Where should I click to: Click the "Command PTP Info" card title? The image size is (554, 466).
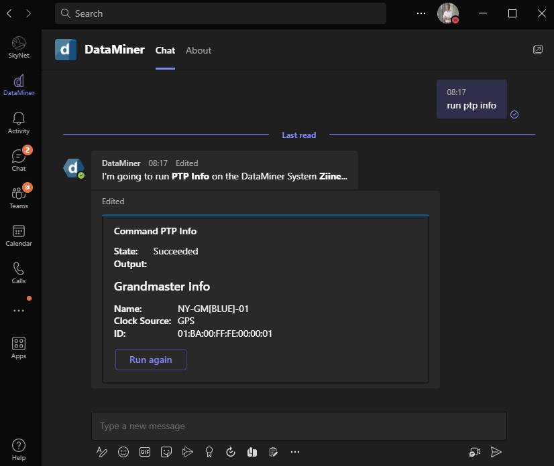pyautogui.click(x=155, y=231)
